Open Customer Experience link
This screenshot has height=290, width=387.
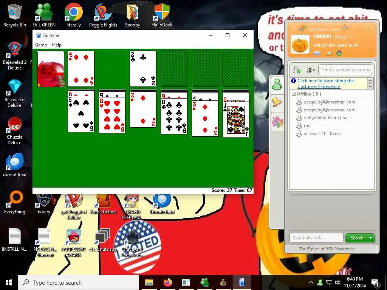(x=326, y=83)
